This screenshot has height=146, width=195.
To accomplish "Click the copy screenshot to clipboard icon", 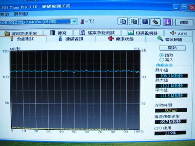I will coord(134,21).
